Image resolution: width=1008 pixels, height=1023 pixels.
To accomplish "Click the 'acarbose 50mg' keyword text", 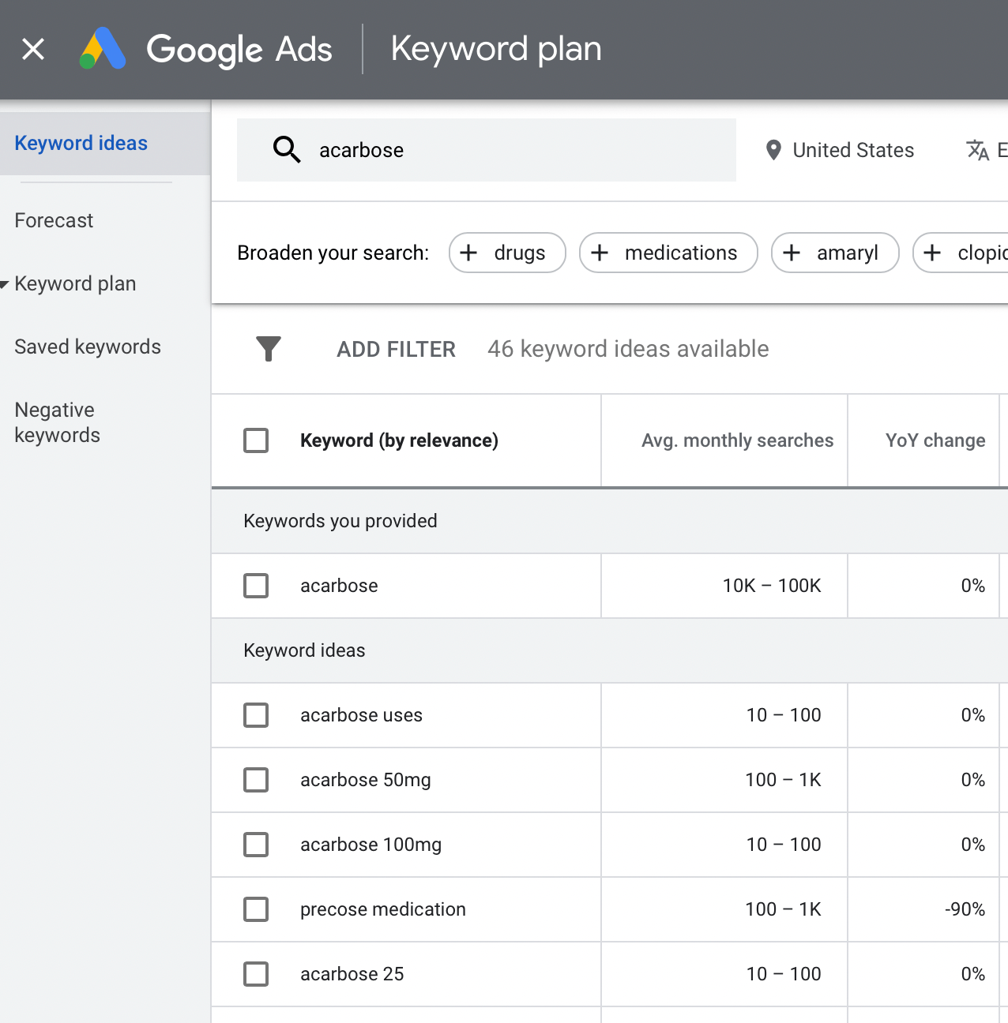I will [x=366, y=780].
